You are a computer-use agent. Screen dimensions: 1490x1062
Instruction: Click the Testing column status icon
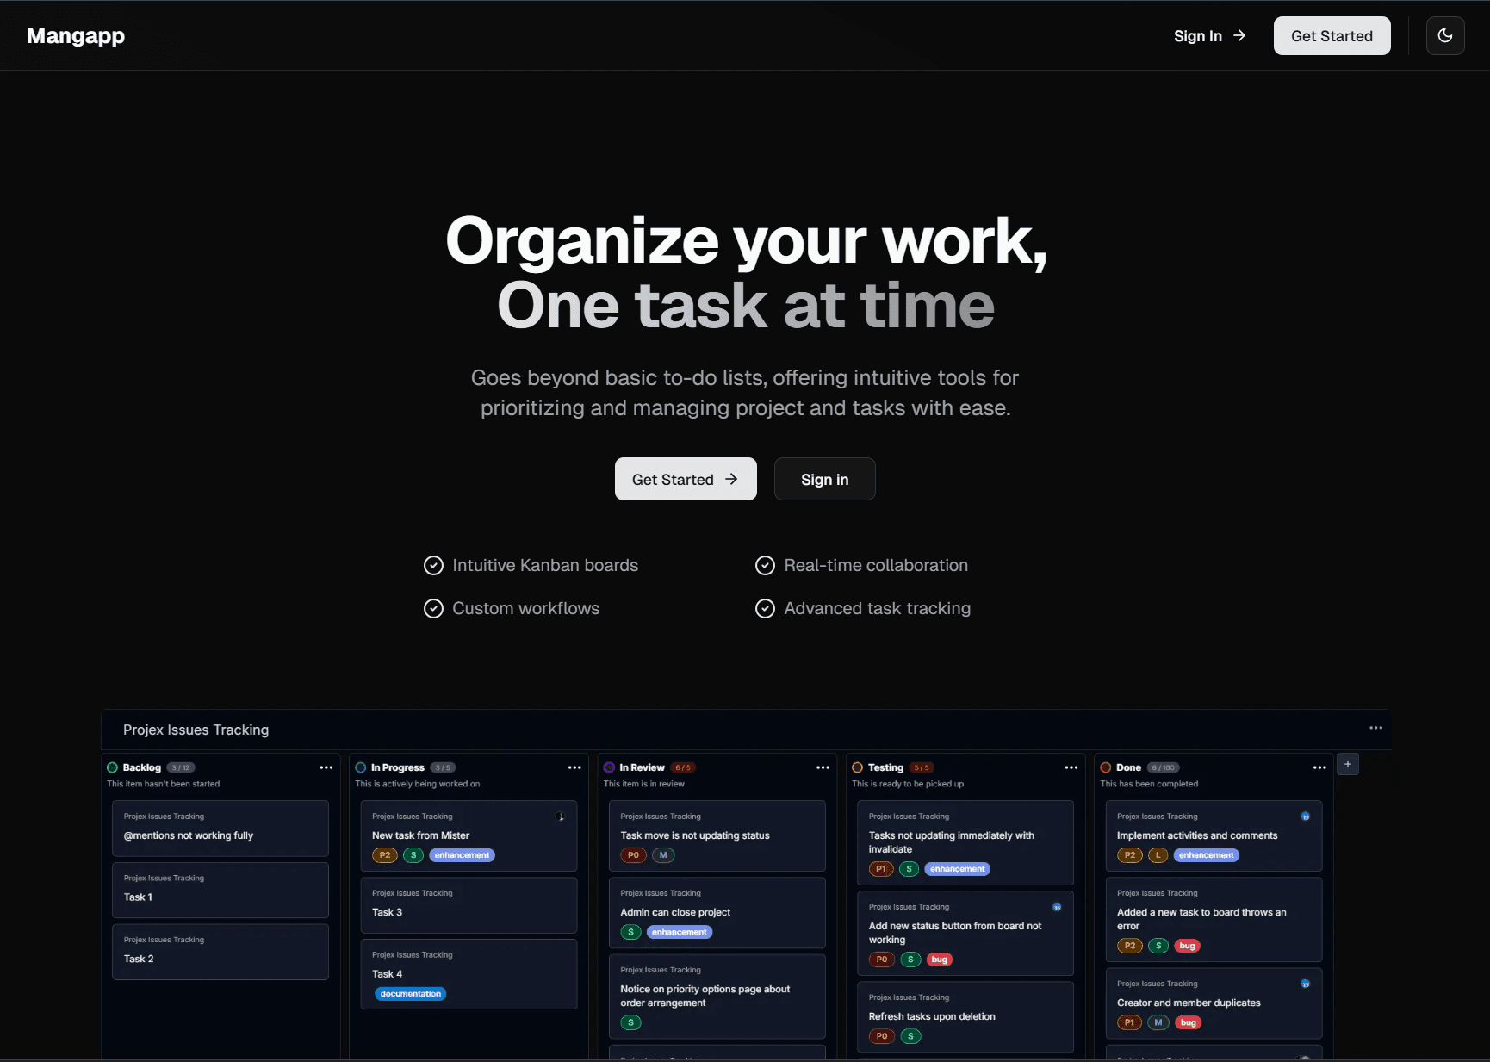[x=857, y=767]
